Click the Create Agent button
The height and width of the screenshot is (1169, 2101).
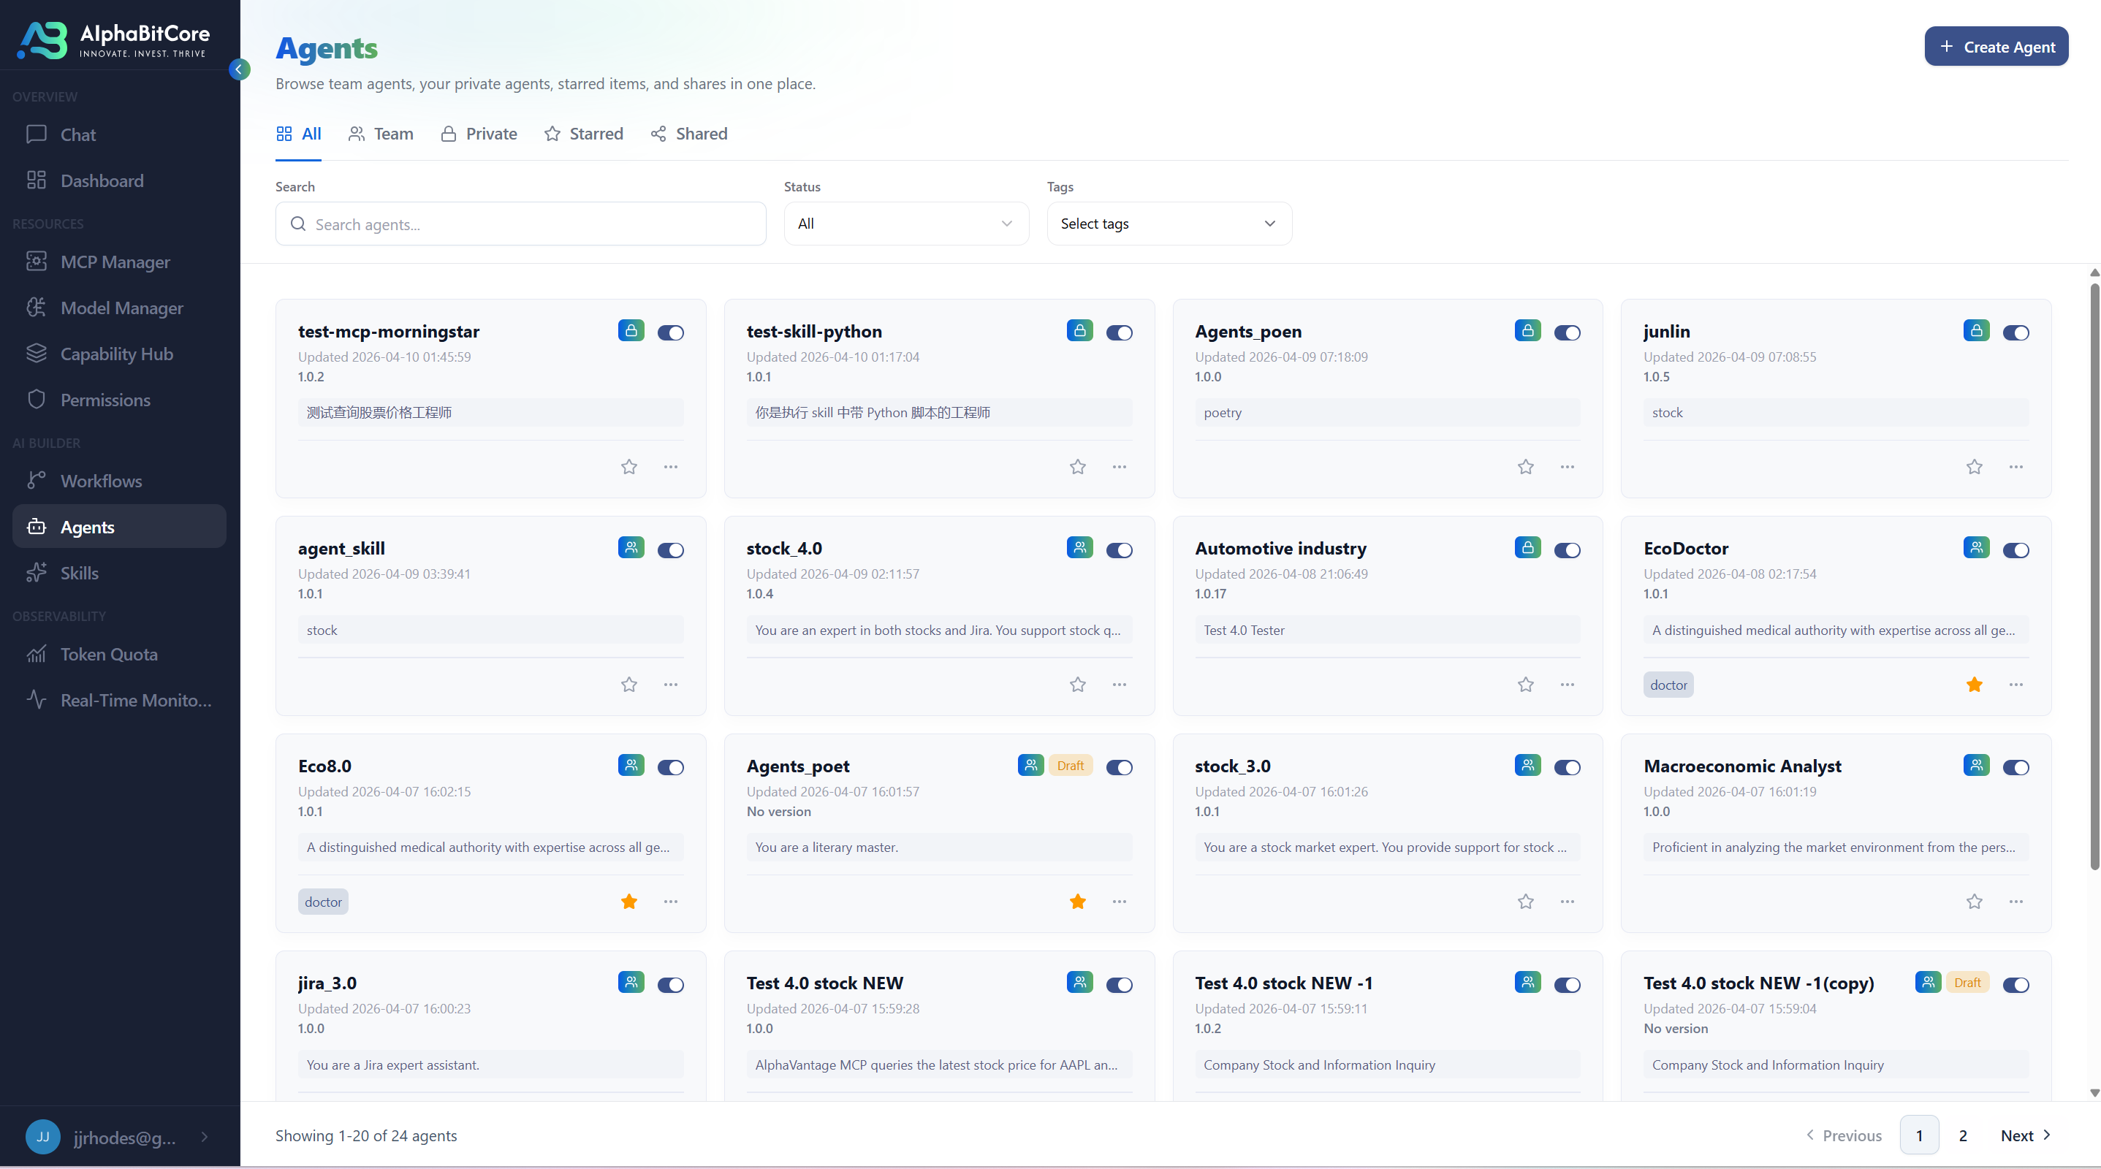tap(1995, 47)
